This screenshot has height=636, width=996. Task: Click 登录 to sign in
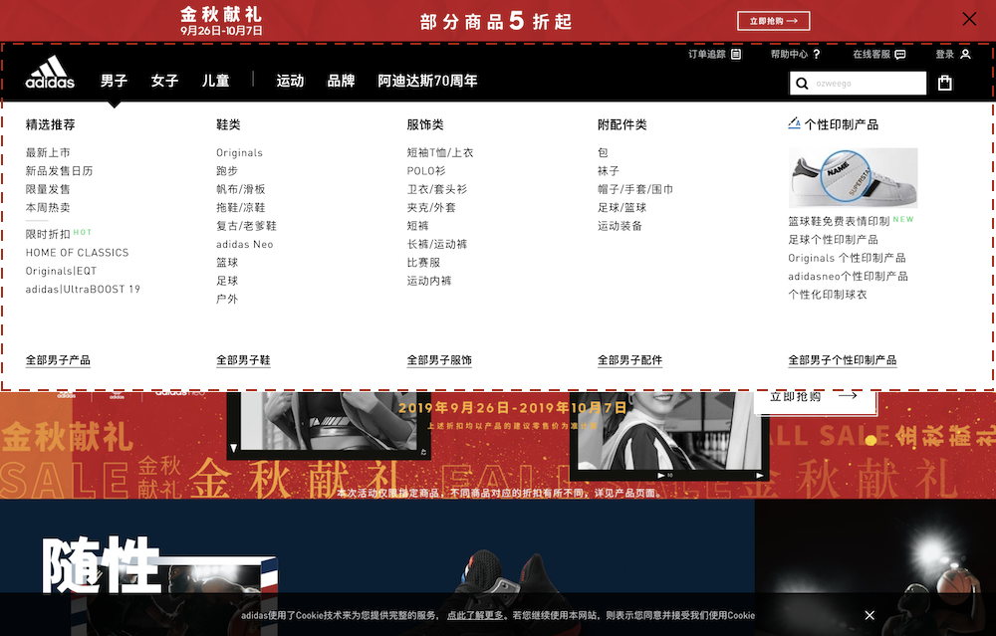click(953, 54)
